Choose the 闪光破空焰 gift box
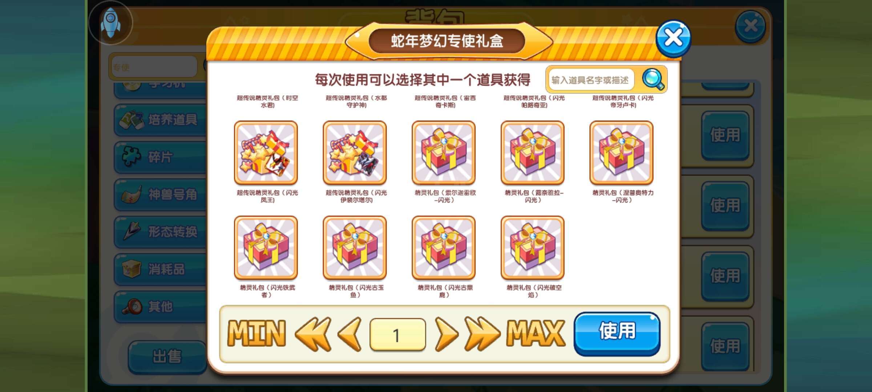Viewport: 872px width, 392px height. pos(533,248)
